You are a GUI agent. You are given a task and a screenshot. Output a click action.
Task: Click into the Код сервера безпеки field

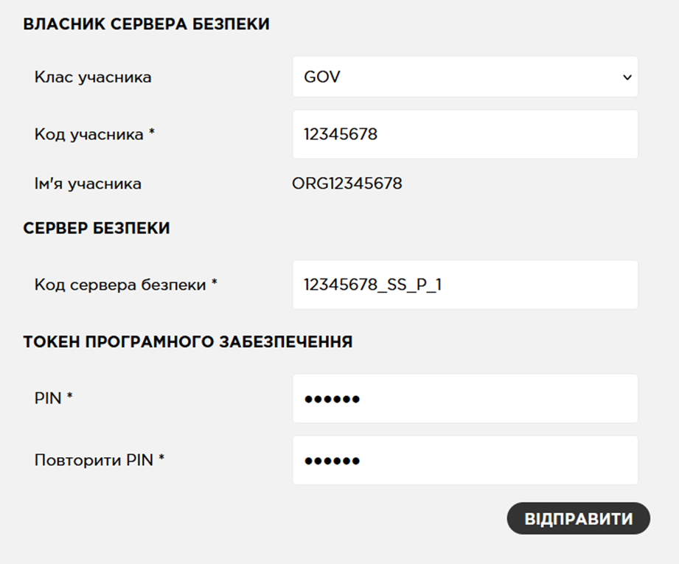point(464,285)
